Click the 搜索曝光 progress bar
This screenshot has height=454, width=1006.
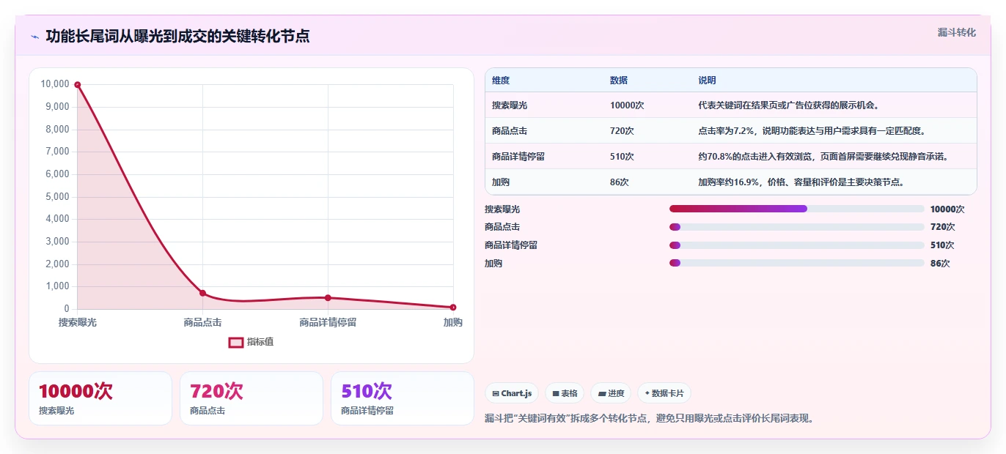click(796, 209)
